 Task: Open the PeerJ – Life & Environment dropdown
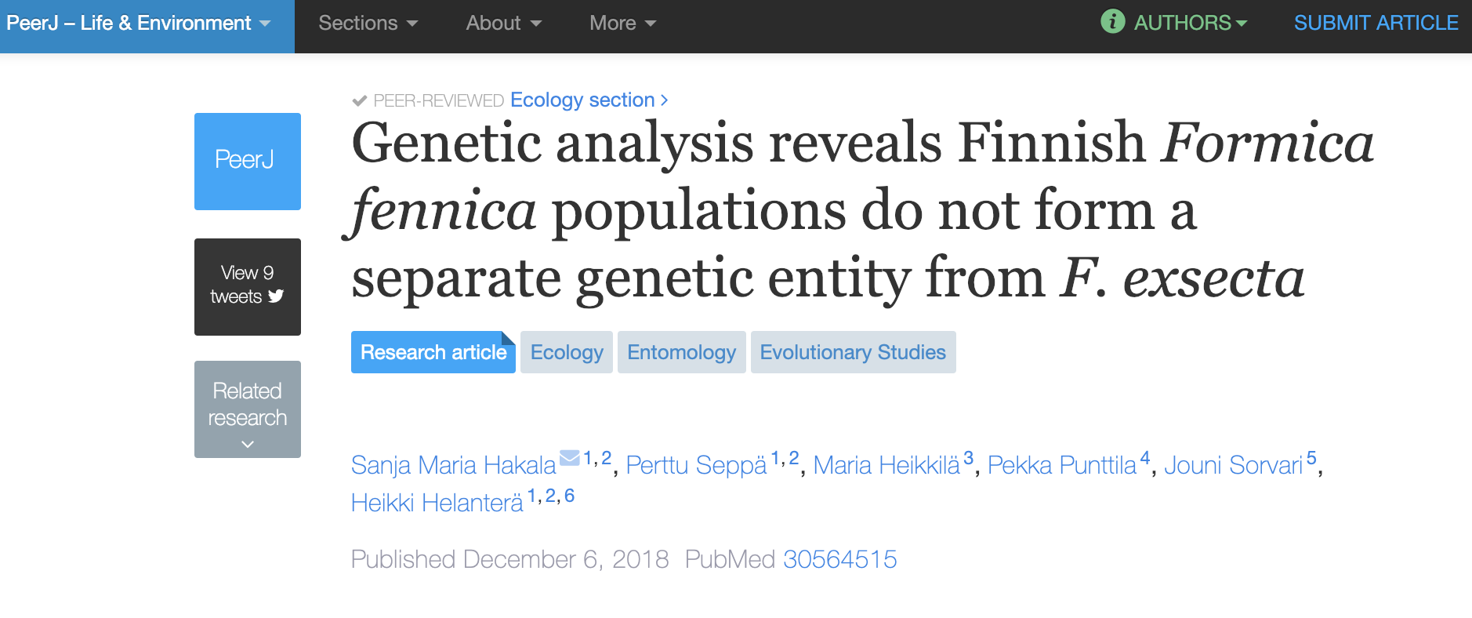[x=139, y=24]
